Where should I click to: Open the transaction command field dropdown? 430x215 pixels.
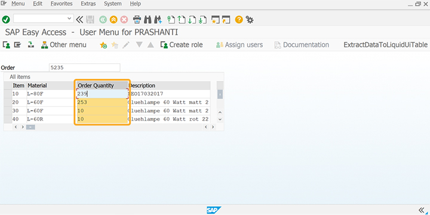click(x=69, y=19)
